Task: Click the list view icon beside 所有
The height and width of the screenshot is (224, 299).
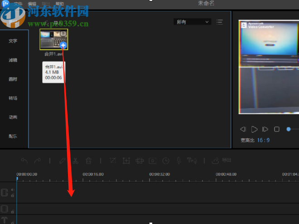Action: coord(219,22)
